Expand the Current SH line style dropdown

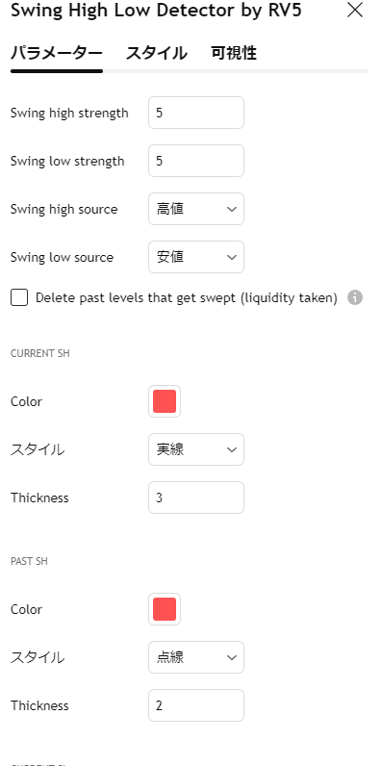(x=196, y=449)
